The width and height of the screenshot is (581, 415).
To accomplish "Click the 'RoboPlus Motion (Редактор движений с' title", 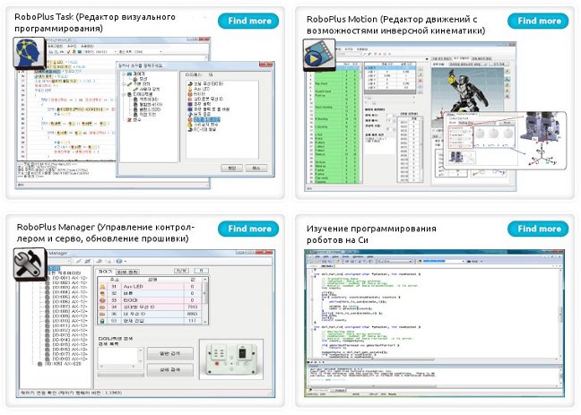I will [392, 19].
